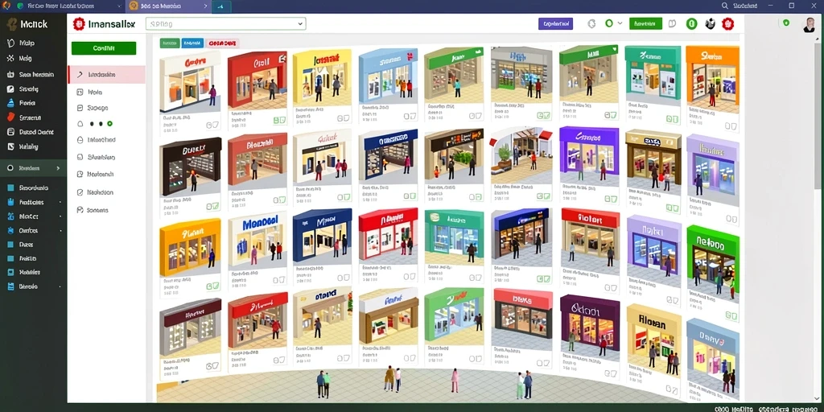The image size is (824, 412).
Task: Tick the green checkbox on the red Ciall store card
Action: pos(279,121)
